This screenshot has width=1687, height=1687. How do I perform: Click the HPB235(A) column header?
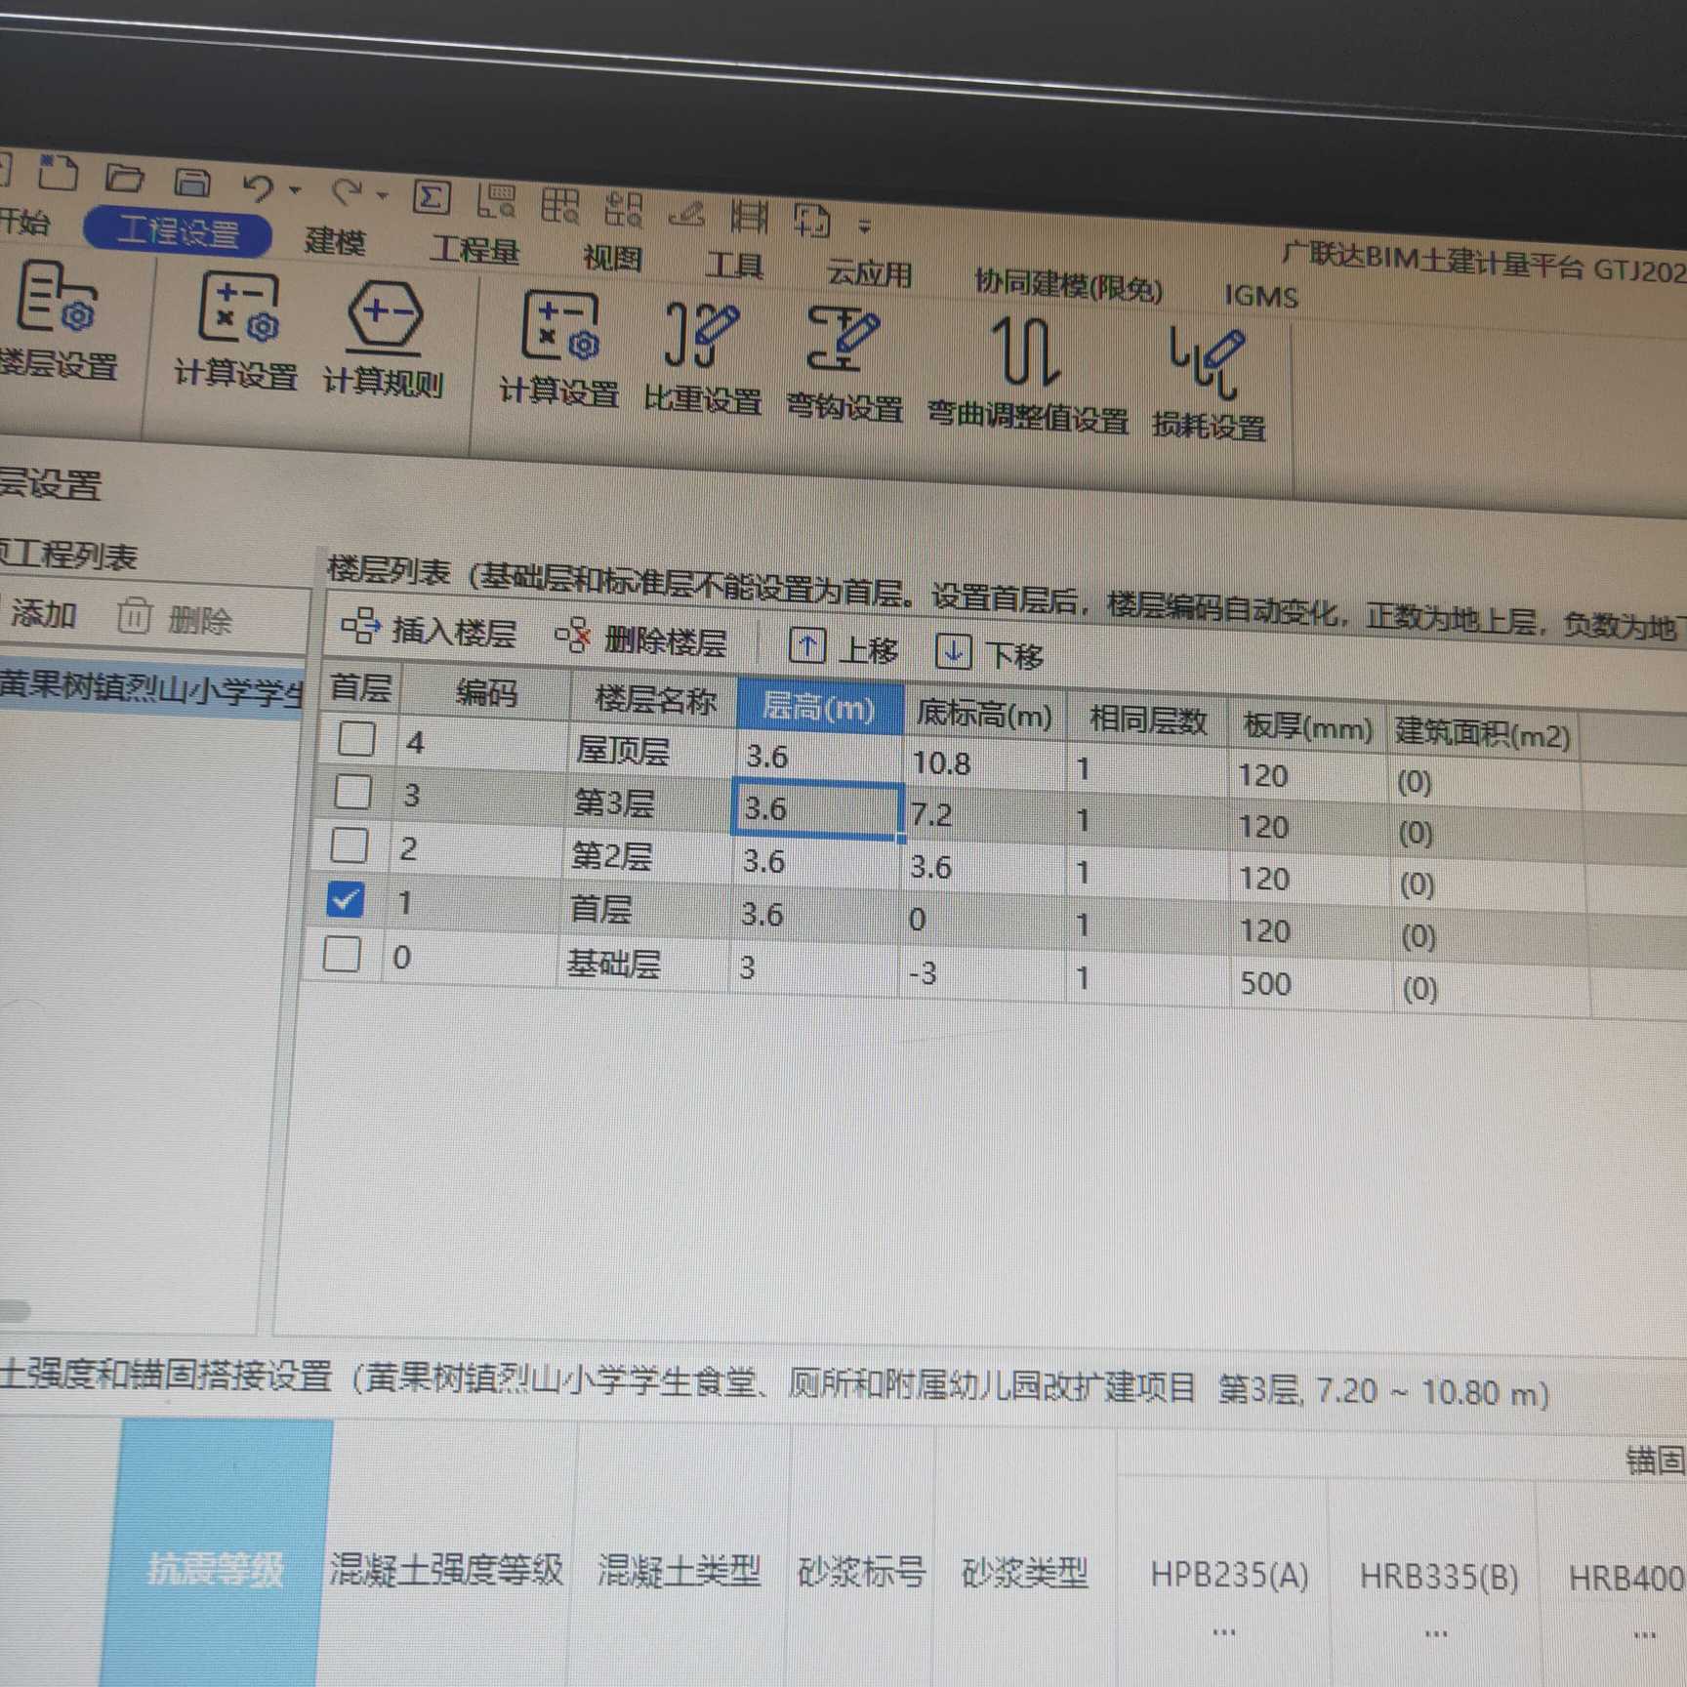pos(1229,1574)
